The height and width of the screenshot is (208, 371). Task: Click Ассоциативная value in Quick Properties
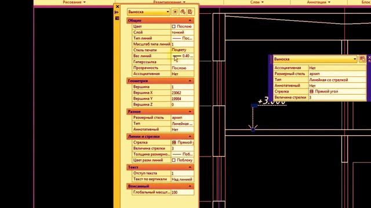coord(337,68)
